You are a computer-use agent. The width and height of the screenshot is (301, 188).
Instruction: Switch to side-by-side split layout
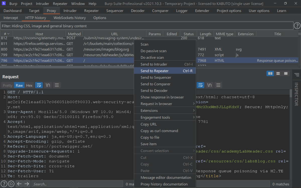click(270, 73)
